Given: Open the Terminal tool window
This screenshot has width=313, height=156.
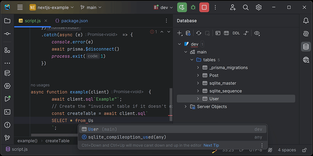Looking at the screenshot, I should click(x=7, y=112).
